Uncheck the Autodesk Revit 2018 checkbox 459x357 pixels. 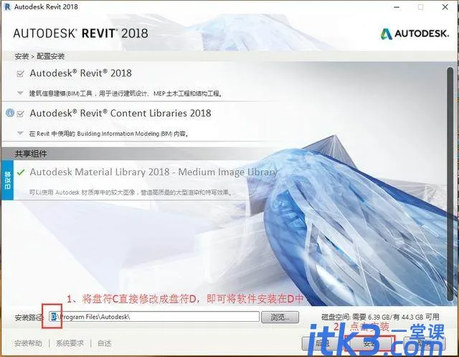pos(20,73)
